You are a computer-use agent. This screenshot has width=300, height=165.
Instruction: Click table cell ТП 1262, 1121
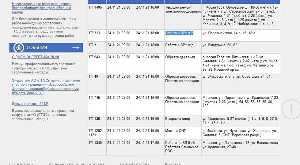coord(97,133)
